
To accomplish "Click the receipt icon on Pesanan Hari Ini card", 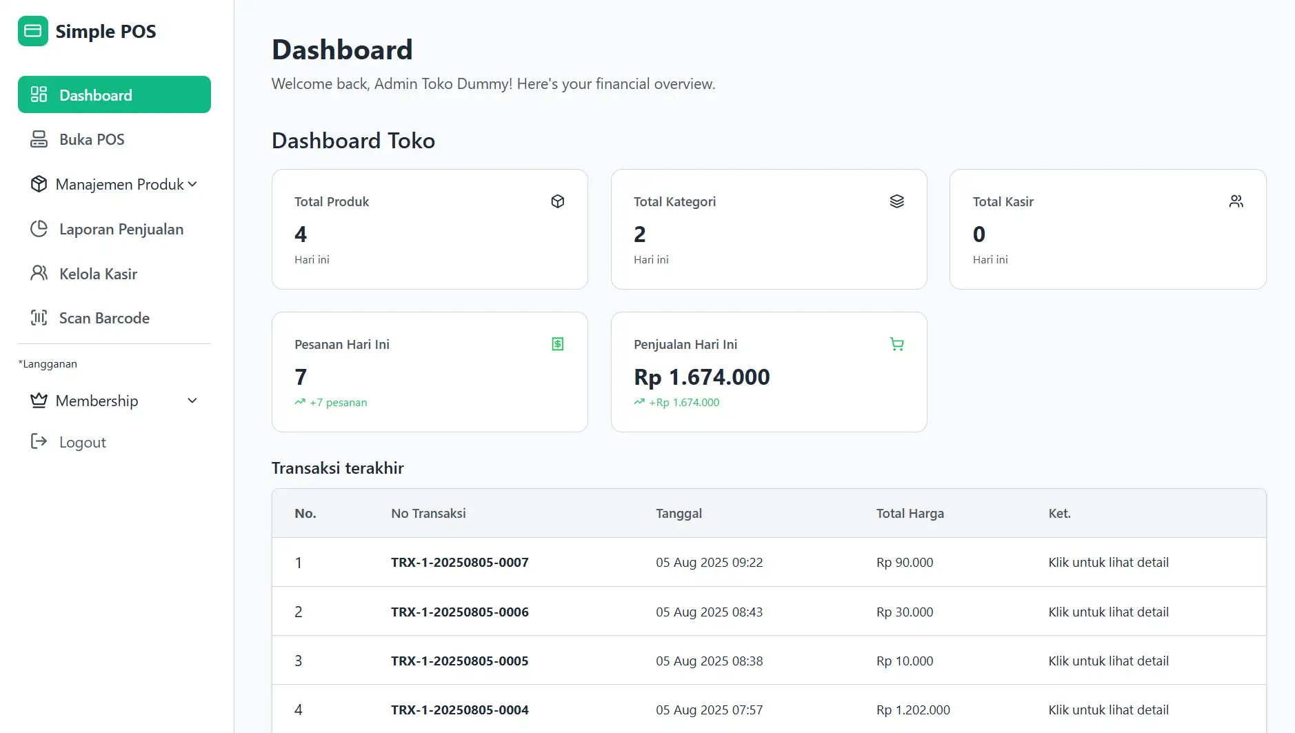I will (x=558, y=344).
